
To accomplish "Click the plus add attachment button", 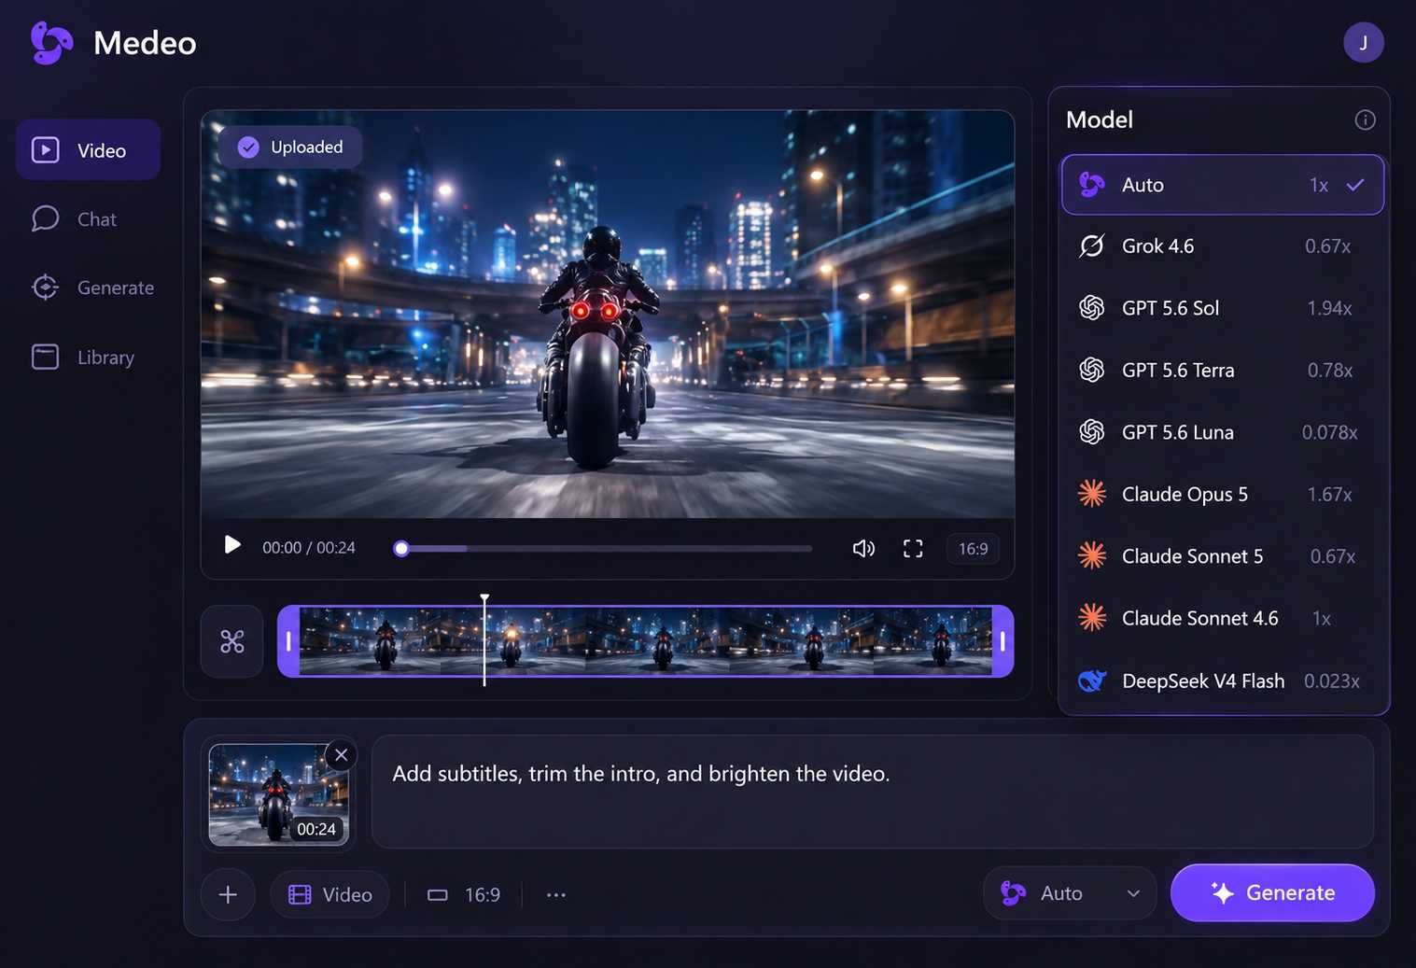I will (228, 894).
